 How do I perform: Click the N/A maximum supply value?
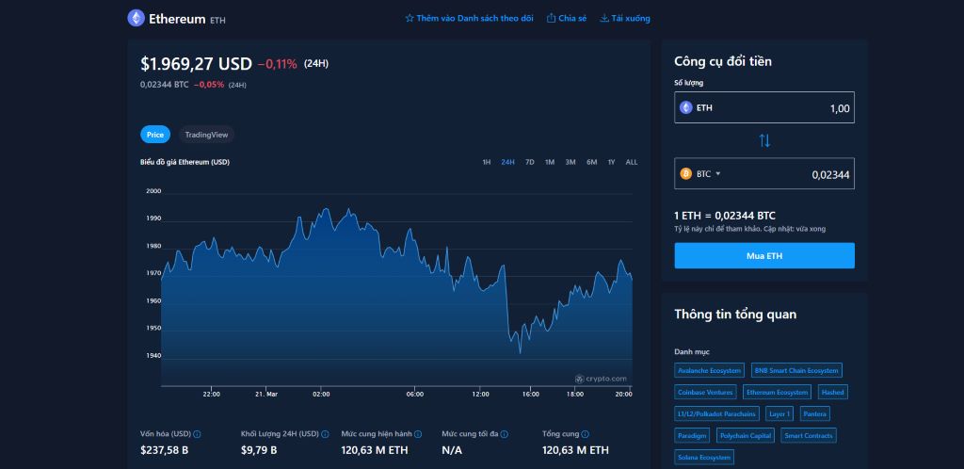pos(452,450)
